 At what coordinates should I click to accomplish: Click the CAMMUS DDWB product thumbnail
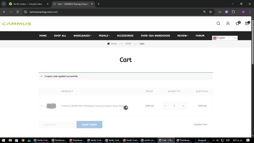[51, 106]
